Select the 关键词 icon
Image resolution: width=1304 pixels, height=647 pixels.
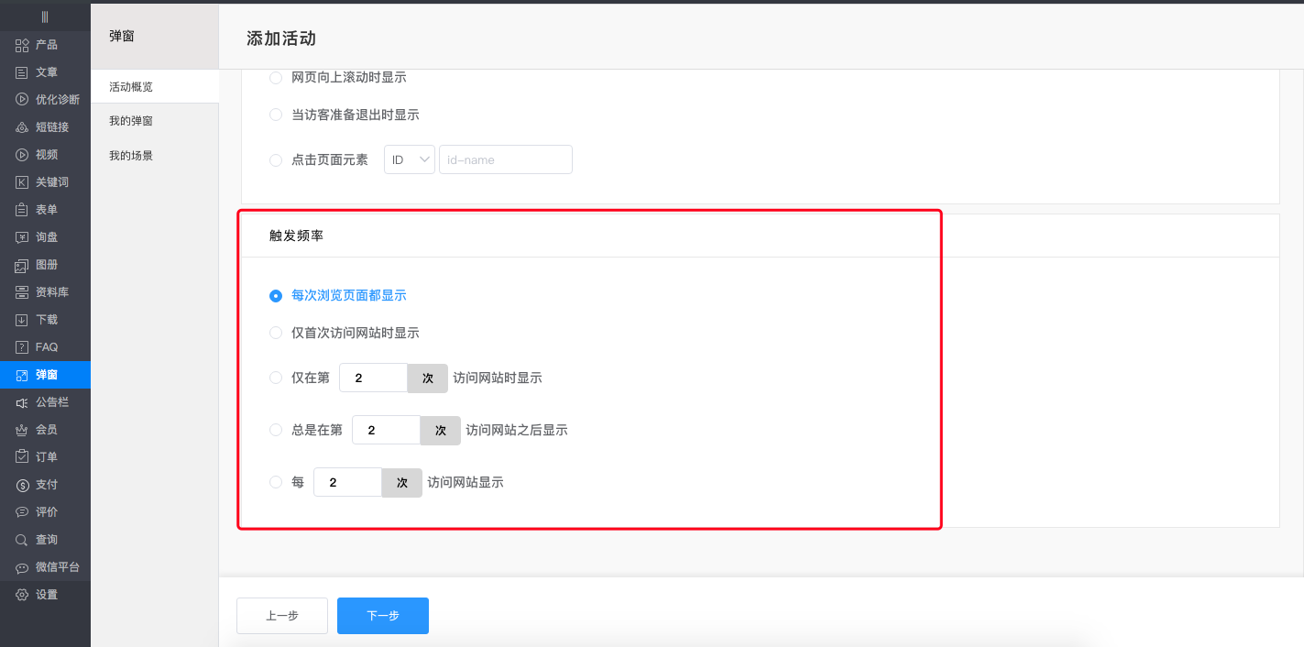point(45,181)
